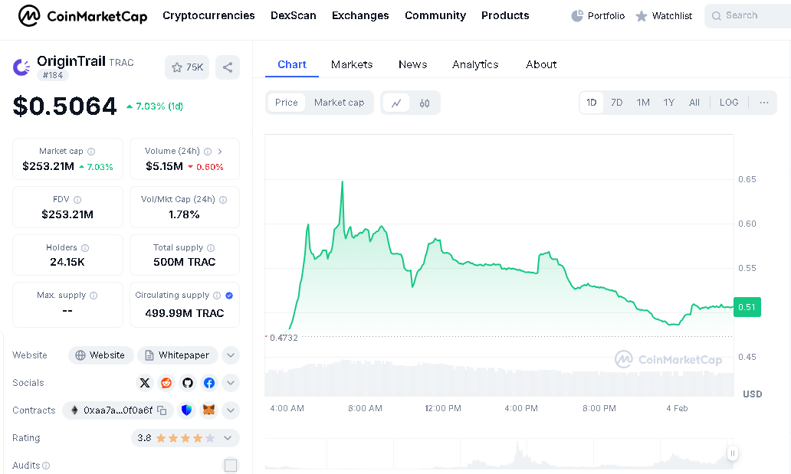Open the Whitepaper link
Screen dimensions: 791x474
point(178,355)
